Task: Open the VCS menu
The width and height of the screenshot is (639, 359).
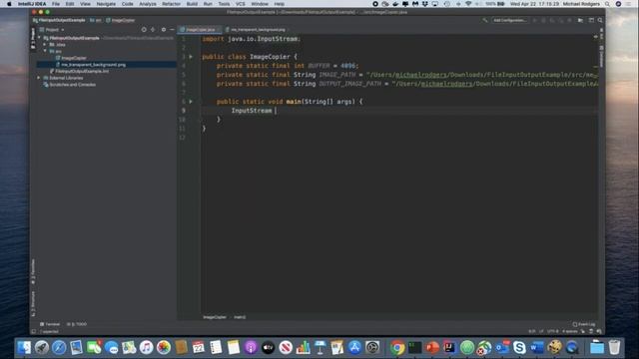Action: click(241, 4)
